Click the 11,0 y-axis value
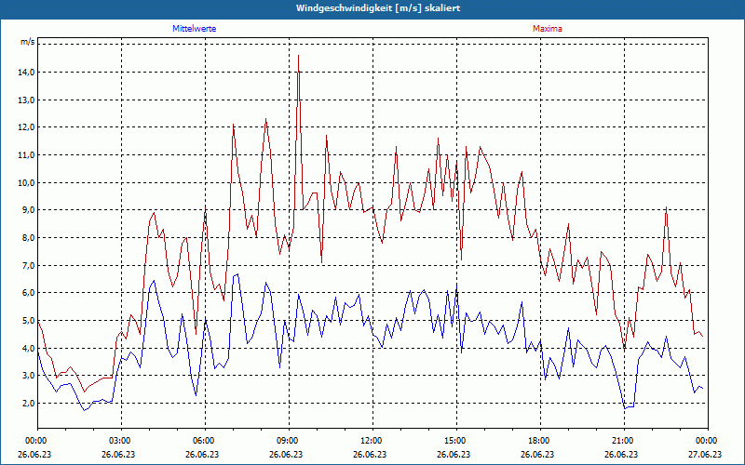This screenshot has height=465, width=745. (x=26, y=155)
